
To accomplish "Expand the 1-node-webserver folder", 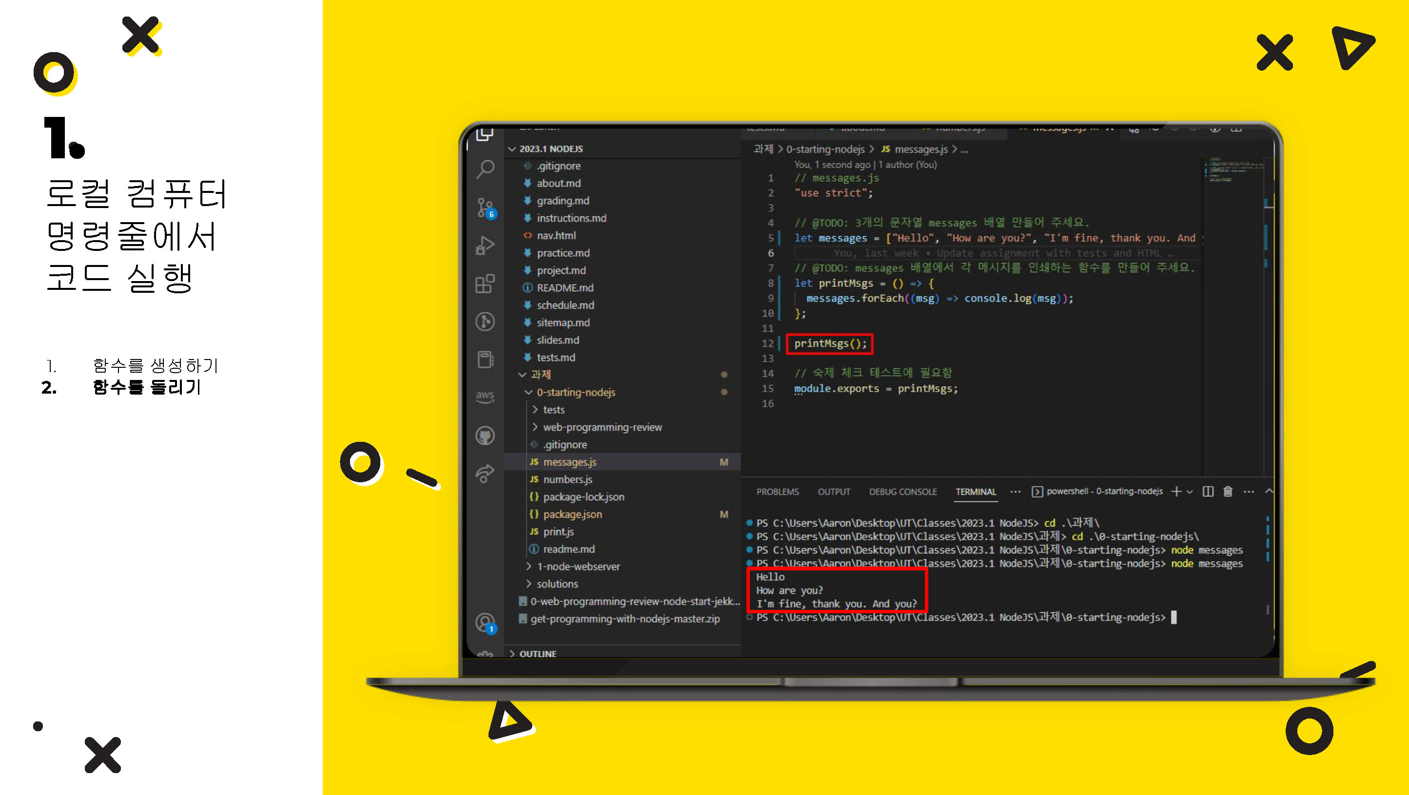I will 528,567.
